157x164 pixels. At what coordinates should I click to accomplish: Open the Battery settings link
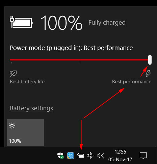pyautogui.click(x=31, y=108)
